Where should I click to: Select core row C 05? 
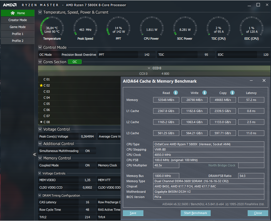pos(79,104)
